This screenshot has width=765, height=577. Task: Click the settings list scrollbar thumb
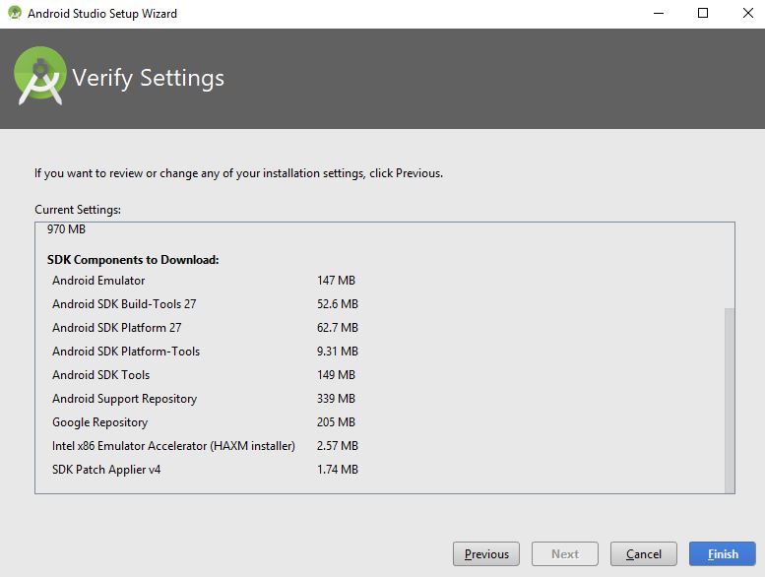[730, 400]
